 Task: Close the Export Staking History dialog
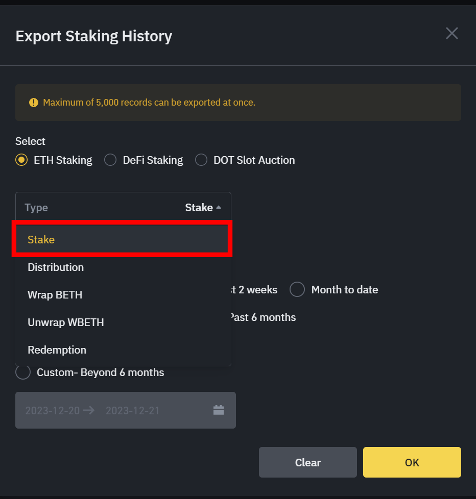452,34
